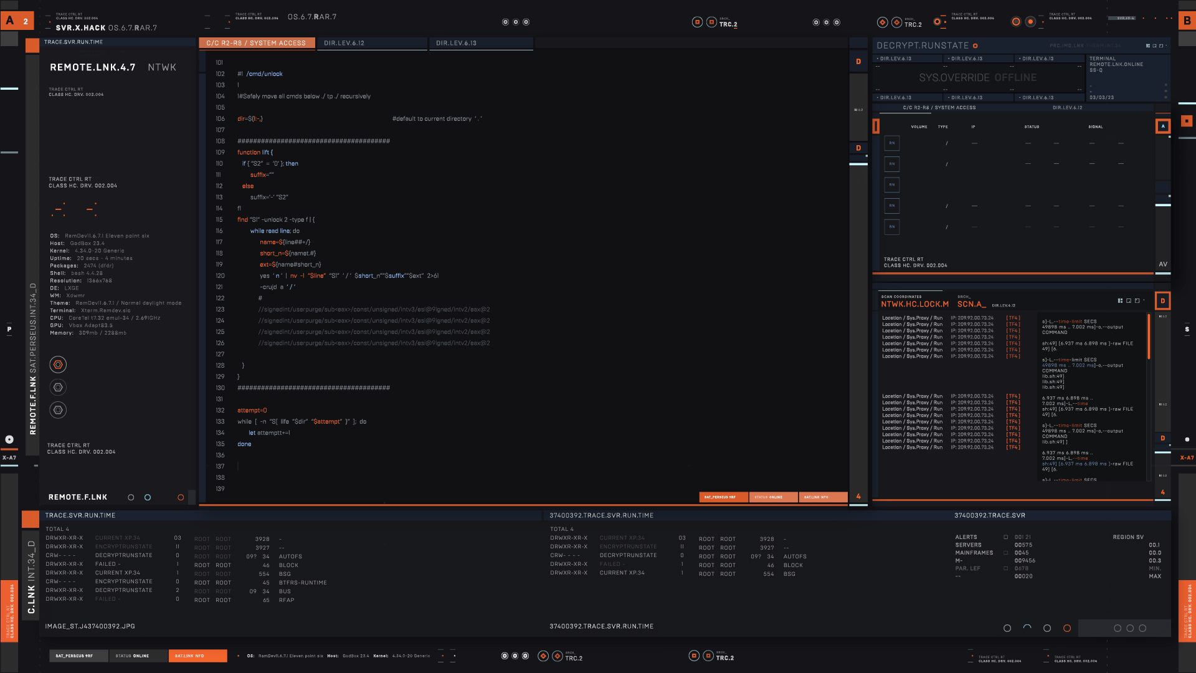This screenshot has height=673, width=1196.
Task: Select the orange circle radio next to REMOTE.F.LNK
Action: [x=181, y=497]
